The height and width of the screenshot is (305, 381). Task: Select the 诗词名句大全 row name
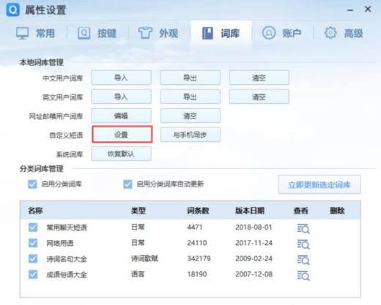pyautogui.click(x=67, y=259)
